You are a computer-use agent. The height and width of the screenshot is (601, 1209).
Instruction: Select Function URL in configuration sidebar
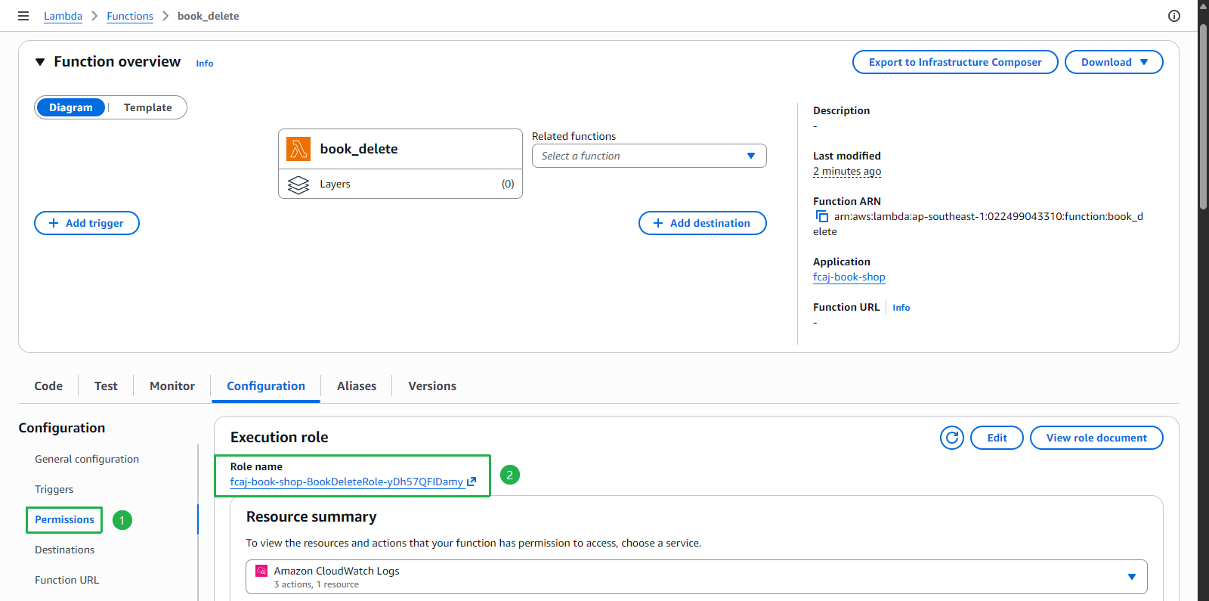(x=67, y=580)
